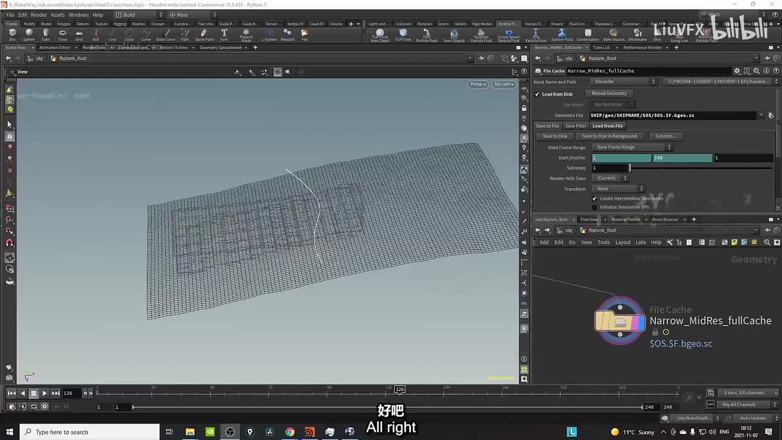Screen dimensions: 782x440
Task: Select the Torus shelf tool
Action: click(x=62, y=35)
